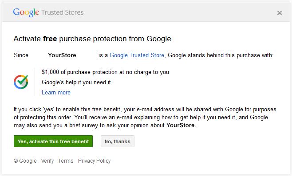
Task: Click the bold YourStore name after Since
Action: click(62, 55)
